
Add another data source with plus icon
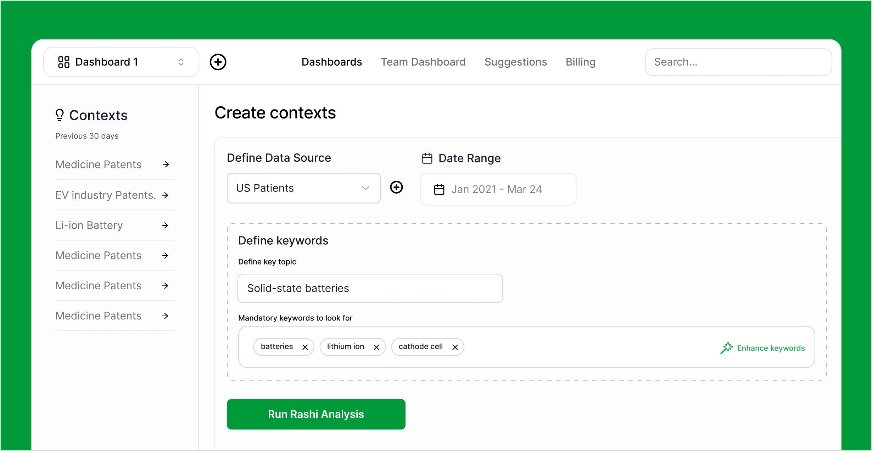tap(396, 187)
